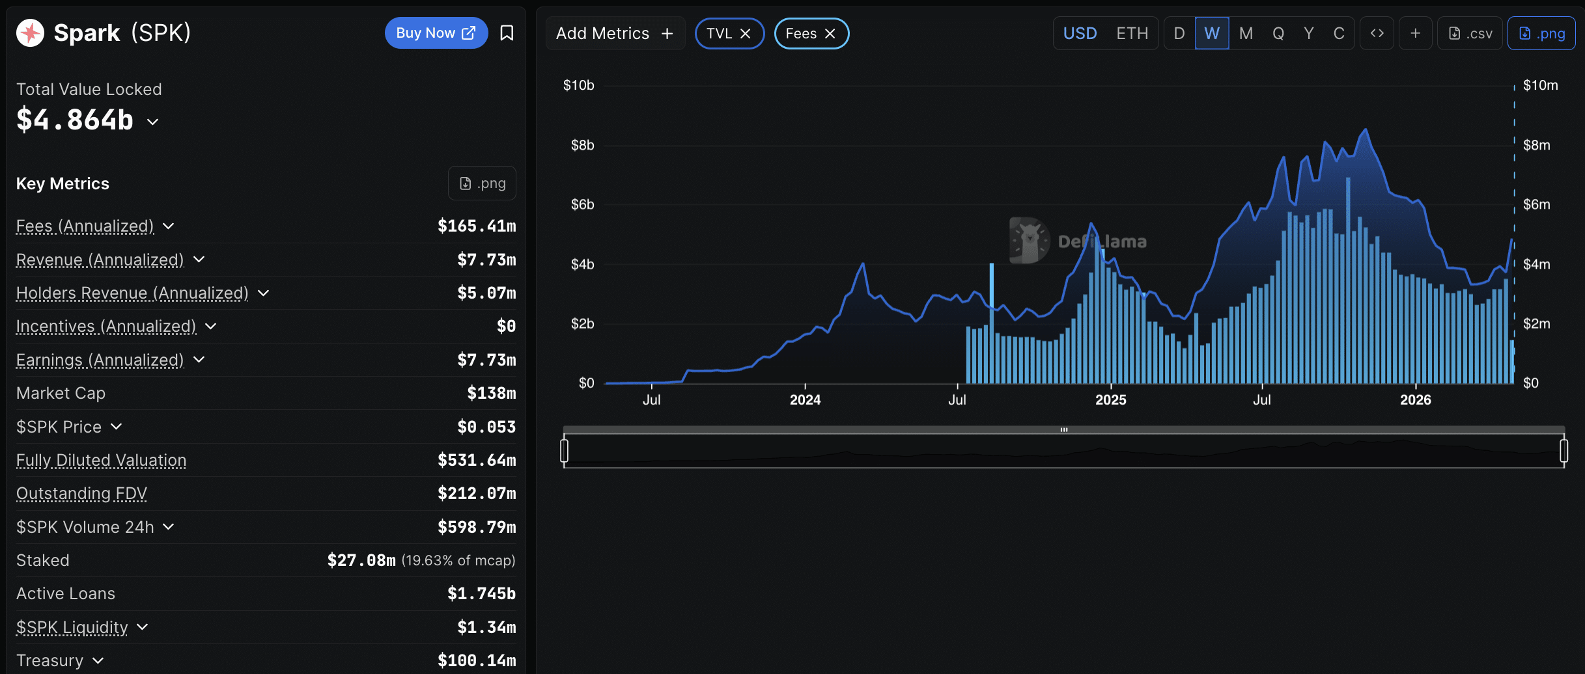Click the $1.34m liquidity value
Viewport: 1585px width, 674px height.
[486, 627]
